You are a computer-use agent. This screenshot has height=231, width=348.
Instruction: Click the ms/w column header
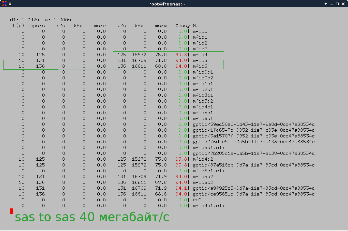(161, 25)
